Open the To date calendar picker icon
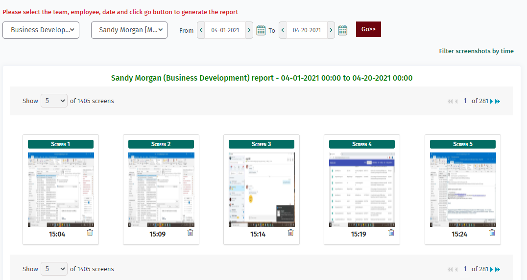 coord(342,30)
